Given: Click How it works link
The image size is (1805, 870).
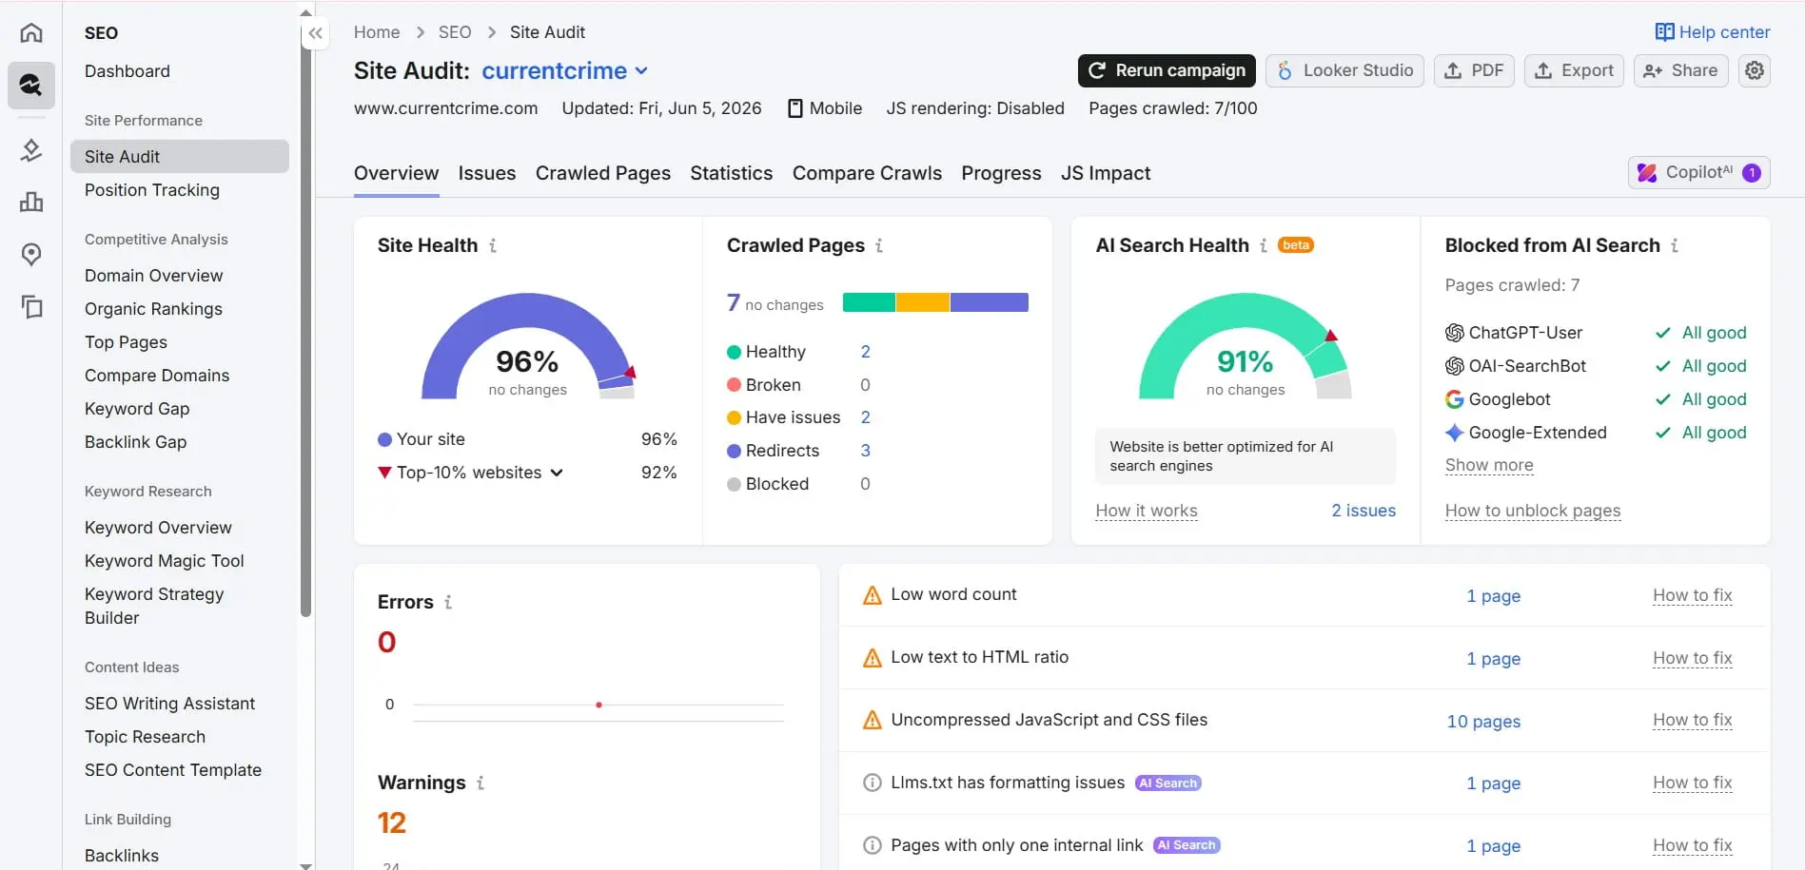Looking at the screenshot, I should [x=1147, y=511].
